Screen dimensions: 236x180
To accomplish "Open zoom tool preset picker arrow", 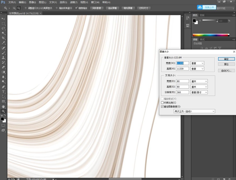I will pos(9,8).
